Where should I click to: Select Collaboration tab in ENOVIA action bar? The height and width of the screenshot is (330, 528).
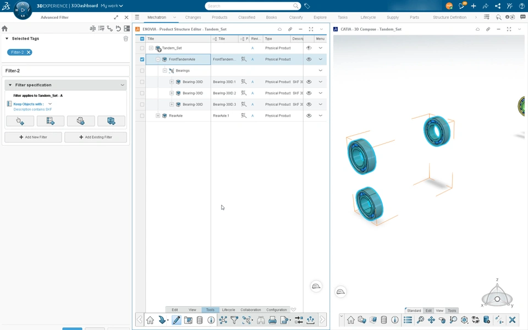coord(251,310)
